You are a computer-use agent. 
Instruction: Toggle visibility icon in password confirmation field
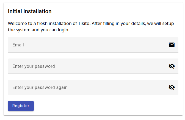click(x=172, y=88)
